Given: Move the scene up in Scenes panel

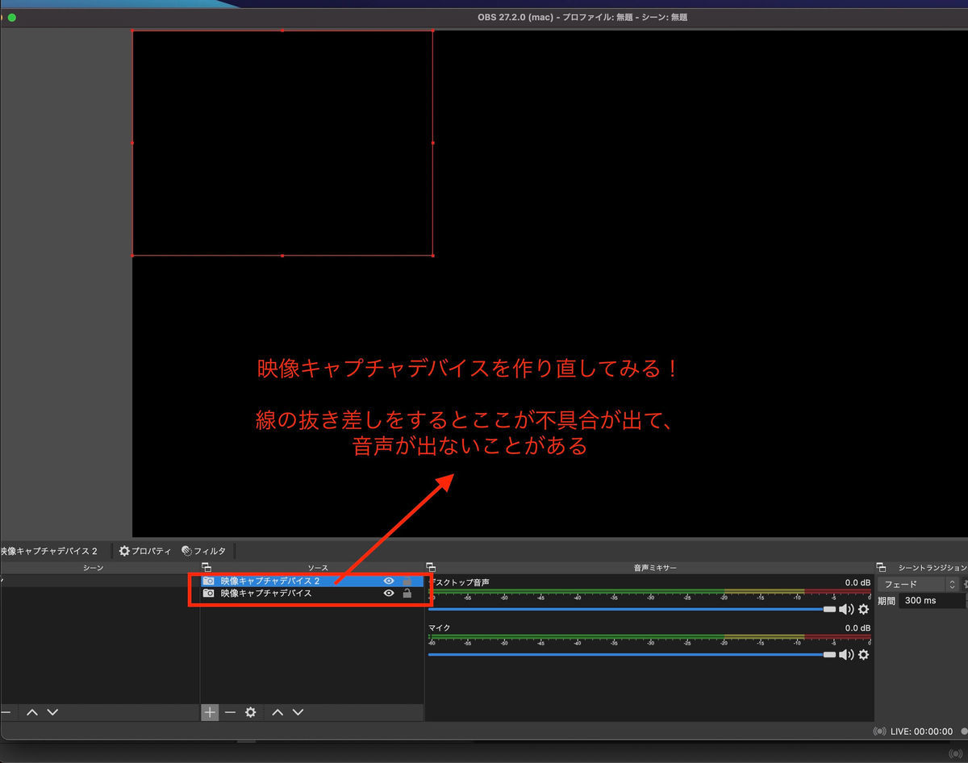Looking at the screenshot, I should (x=32, y=712).
